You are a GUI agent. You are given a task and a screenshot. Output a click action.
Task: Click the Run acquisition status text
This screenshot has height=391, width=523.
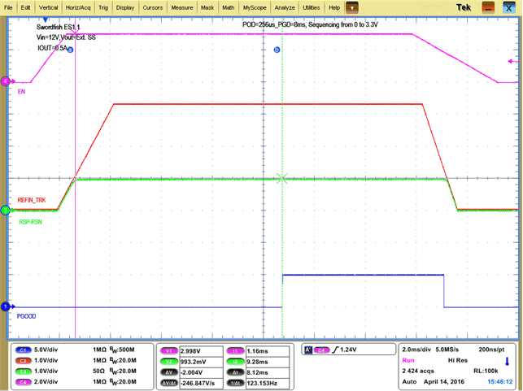click(x=408, y=360)
